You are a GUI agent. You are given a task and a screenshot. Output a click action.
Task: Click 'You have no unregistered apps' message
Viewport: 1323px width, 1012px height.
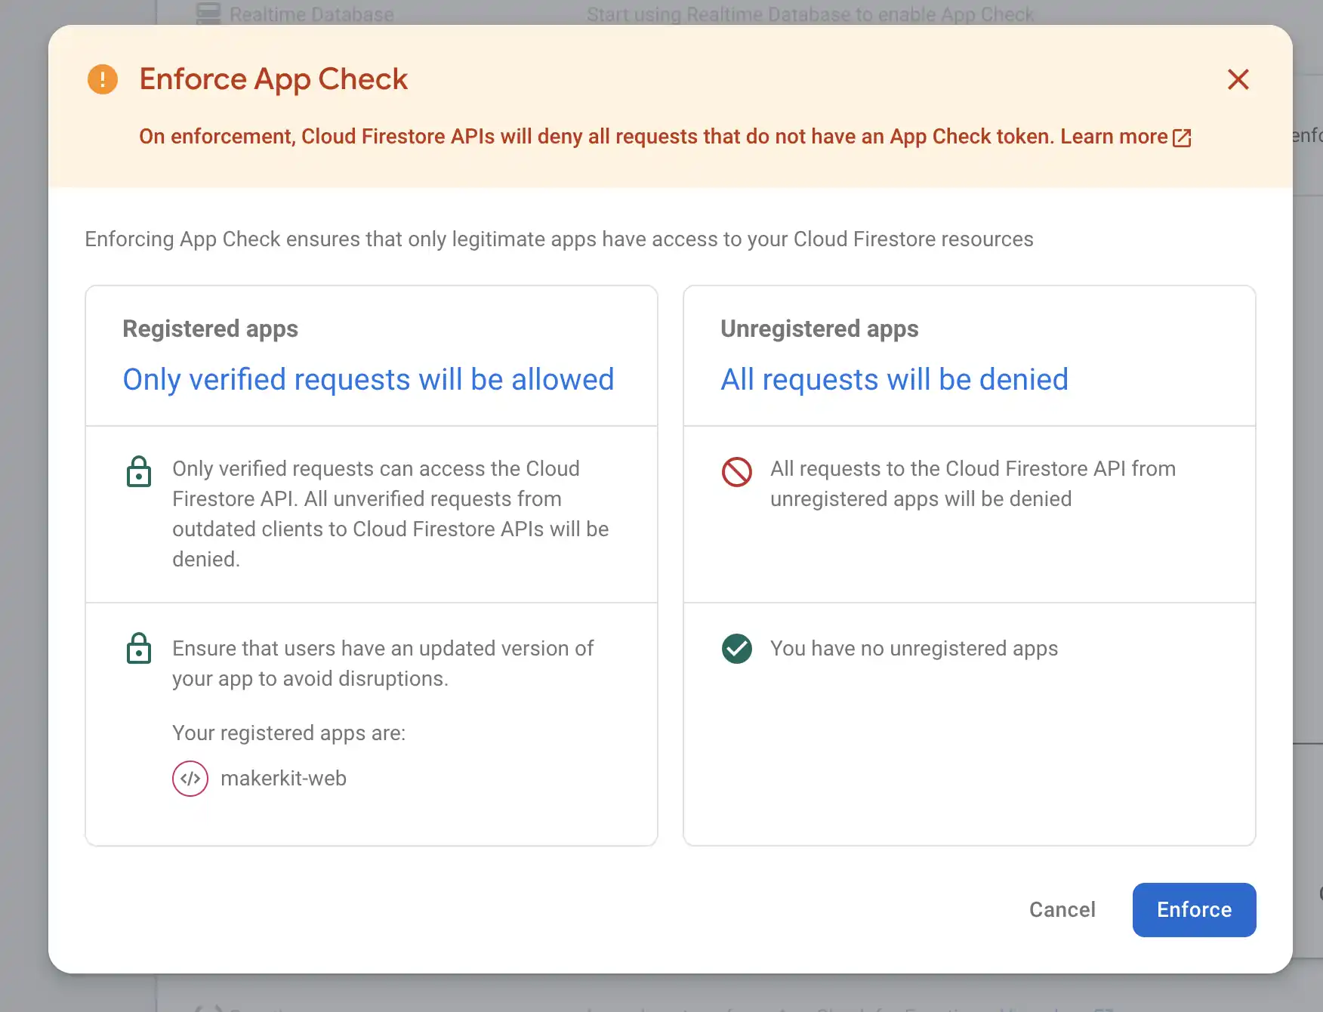click(x=914, y=649)
